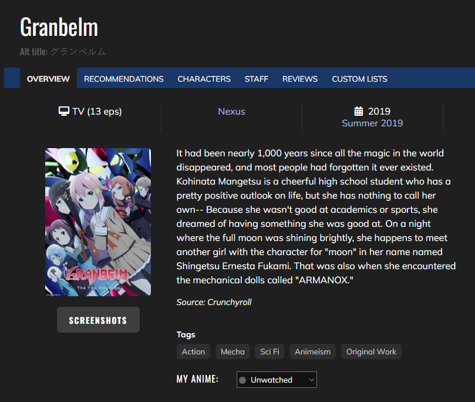Open the Nexus studio link
This screenshot has height=402, width=475.
(231, 111)
